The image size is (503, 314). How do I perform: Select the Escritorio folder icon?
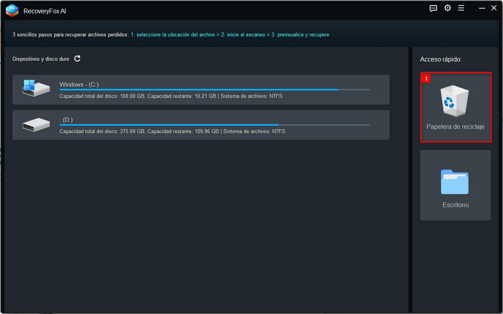click(455, 182)
